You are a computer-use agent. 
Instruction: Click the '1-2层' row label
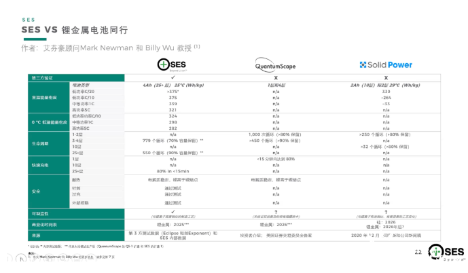click(77, 134)
